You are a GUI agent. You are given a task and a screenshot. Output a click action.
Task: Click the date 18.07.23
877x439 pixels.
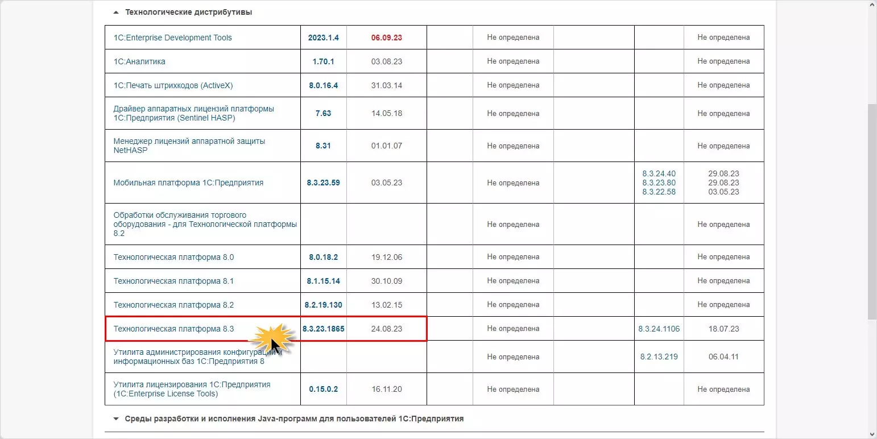724,329
